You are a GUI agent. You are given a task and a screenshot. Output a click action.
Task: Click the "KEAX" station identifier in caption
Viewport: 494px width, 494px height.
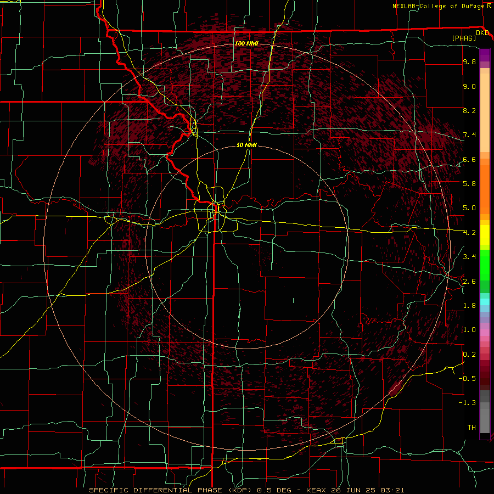click(317, 490)
